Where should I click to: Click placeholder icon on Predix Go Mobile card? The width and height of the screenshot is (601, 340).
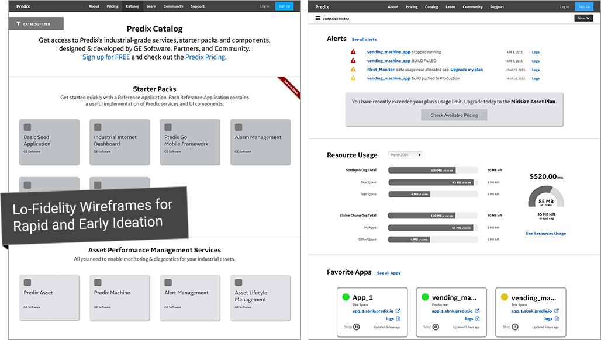point(168,127)
